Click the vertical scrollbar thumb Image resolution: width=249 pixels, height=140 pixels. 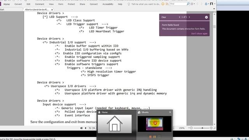(214, 26)
